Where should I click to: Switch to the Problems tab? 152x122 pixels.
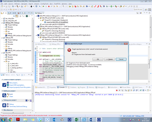(x=72, y=87)
